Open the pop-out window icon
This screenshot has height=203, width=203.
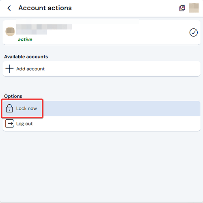point(182,8)
